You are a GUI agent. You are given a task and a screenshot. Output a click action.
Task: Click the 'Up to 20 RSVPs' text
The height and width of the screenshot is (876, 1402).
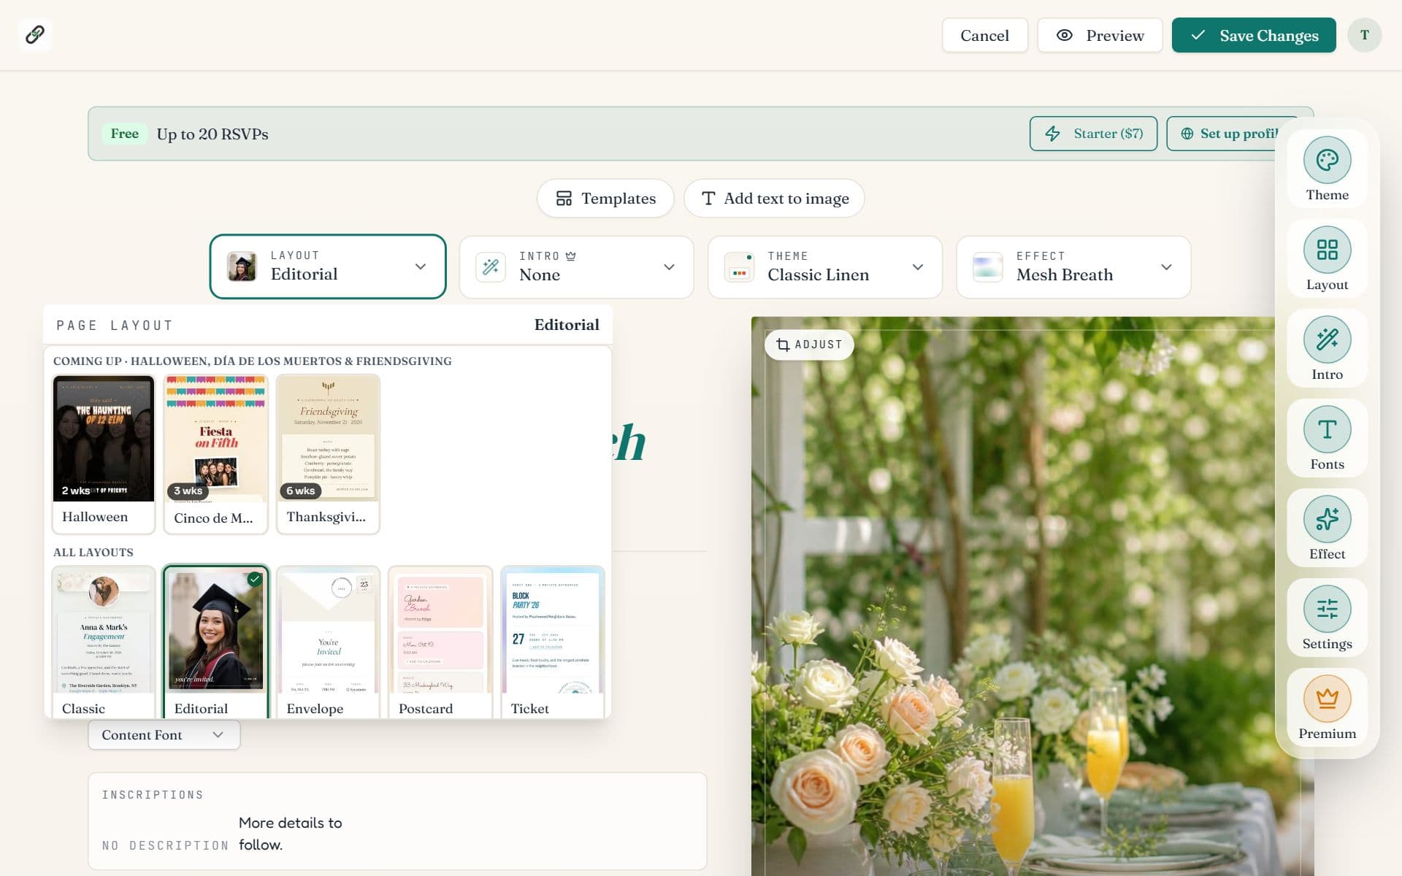(x=212, y=134)
